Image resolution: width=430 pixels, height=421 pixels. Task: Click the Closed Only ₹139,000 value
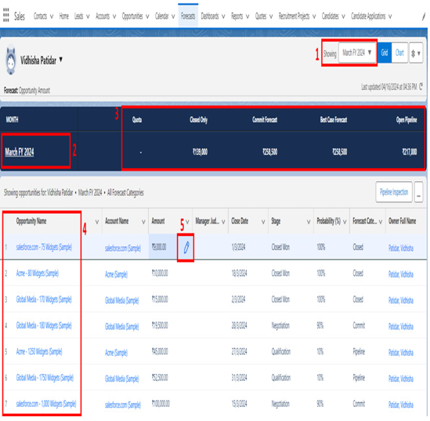click(200, 152)
